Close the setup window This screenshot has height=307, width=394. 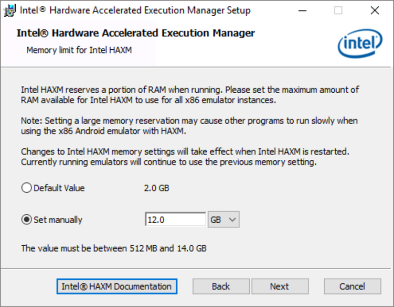point(375,10)
